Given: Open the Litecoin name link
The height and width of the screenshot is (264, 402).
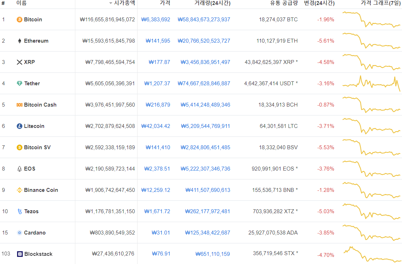Looking at the screenshot, I should (34, 126).
